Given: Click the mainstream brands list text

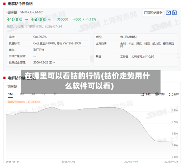Looking at the screenshot, I should [147, 45].
